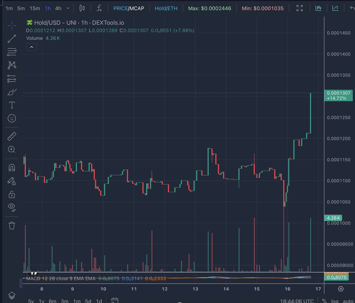Viewport: 355px width, 303px height.
Task: Set the chart range to 3m
Action: (65, 301)
